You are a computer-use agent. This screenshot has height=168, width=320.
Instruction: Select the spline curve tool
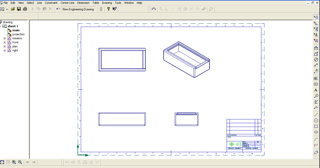pyautogui.click(x=316, y=145)
